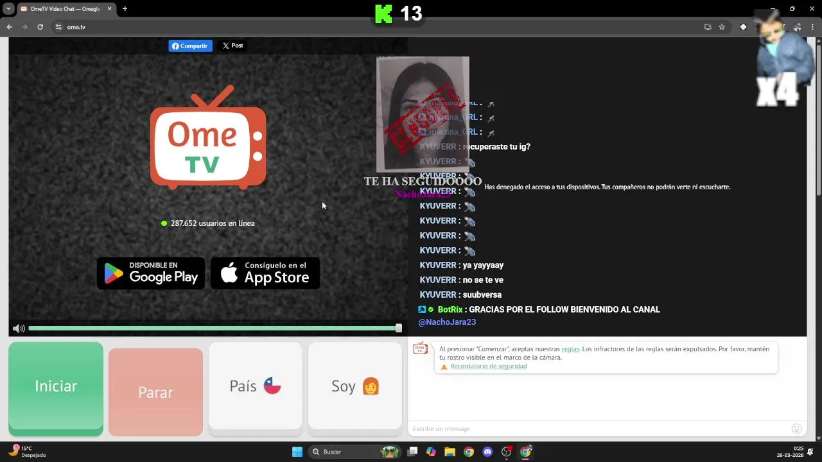Screen dimensions: 822x462
Task: Open the App Store download badge
Action: pos(265,273)
